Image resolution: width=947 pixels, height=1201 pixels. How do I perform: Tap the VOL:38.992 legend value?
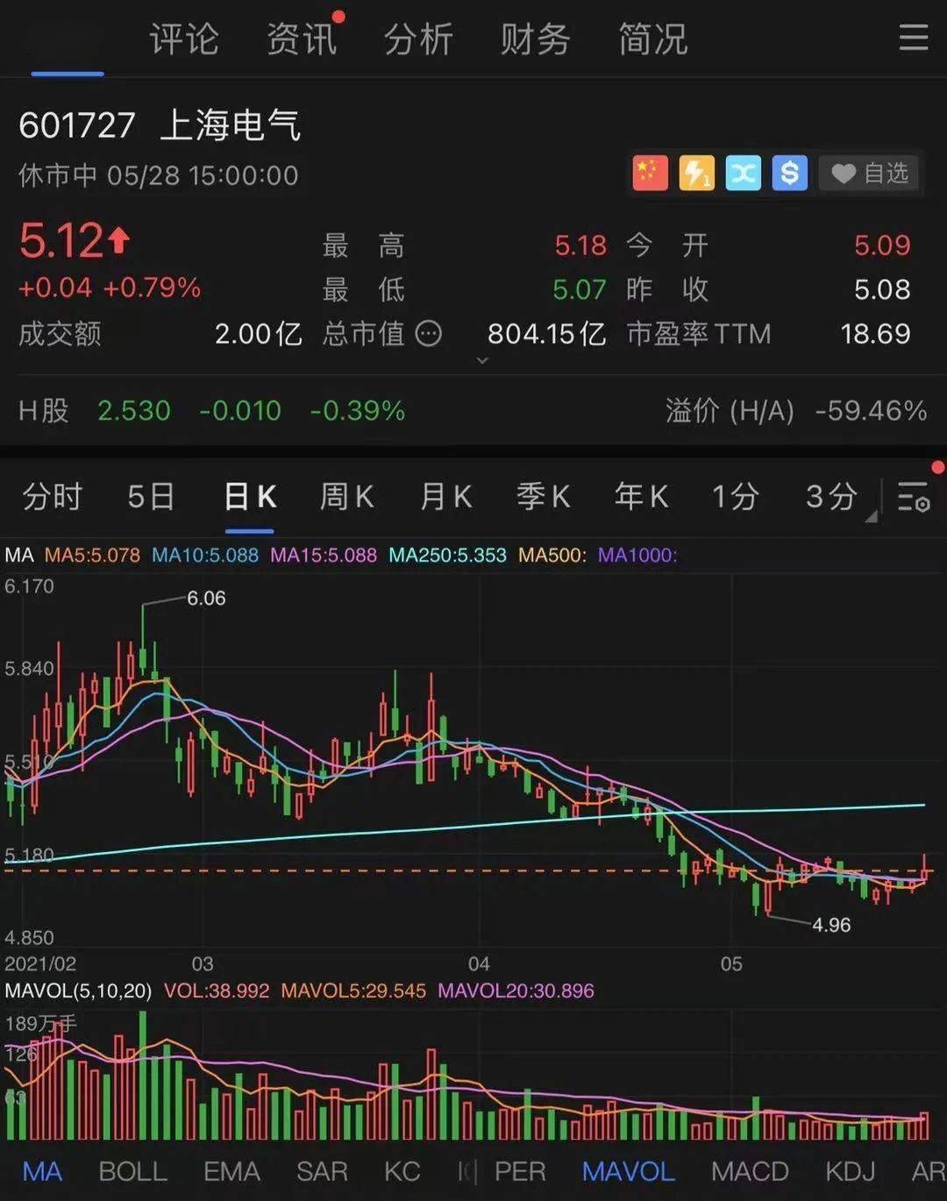[217, 991]
